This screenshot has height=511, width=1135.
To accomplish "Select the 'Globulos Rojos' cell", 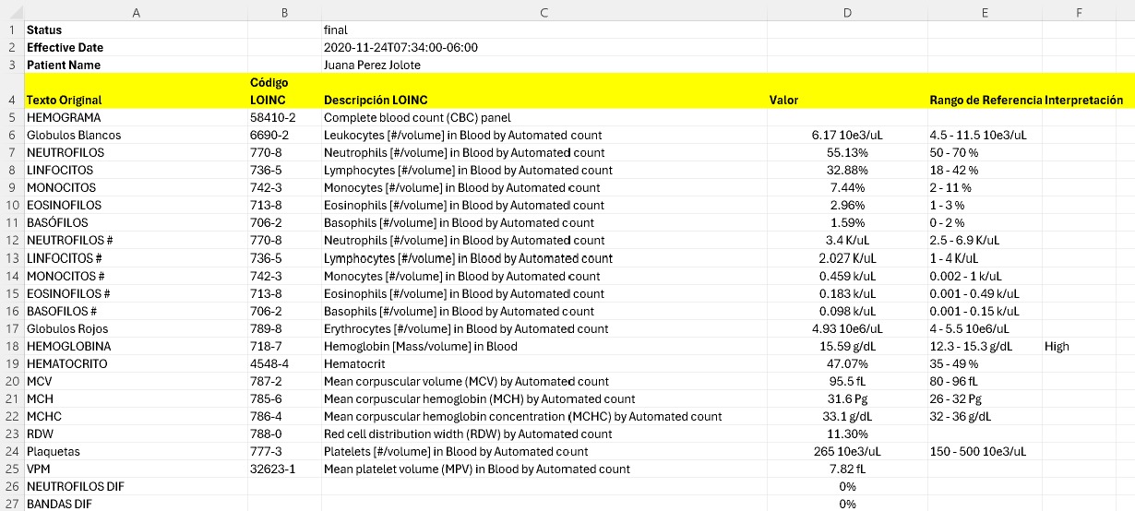I will coord(136,329).
